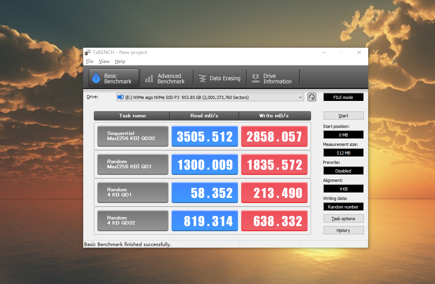Open the Help menu
This screenshot has height=284, width=435.
pyautogui.click(x=120, y=61)
